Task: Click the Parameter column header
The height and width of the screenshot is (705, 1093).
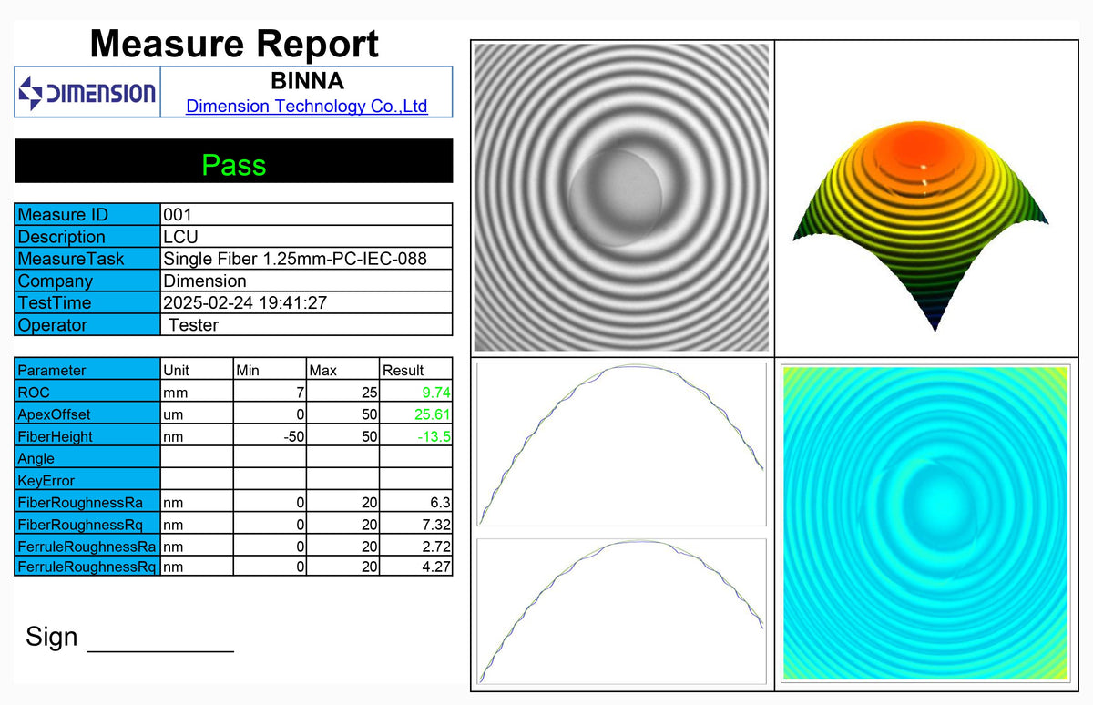Action: point(52,370)
